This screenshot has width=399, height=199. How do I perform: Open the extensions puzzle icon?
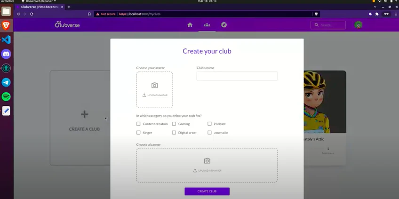pyautogui.click(x=377, y=14)
